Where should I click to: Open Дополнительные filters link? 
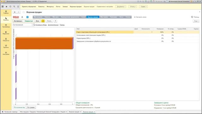pyautogui.click(x=53, y=25)
